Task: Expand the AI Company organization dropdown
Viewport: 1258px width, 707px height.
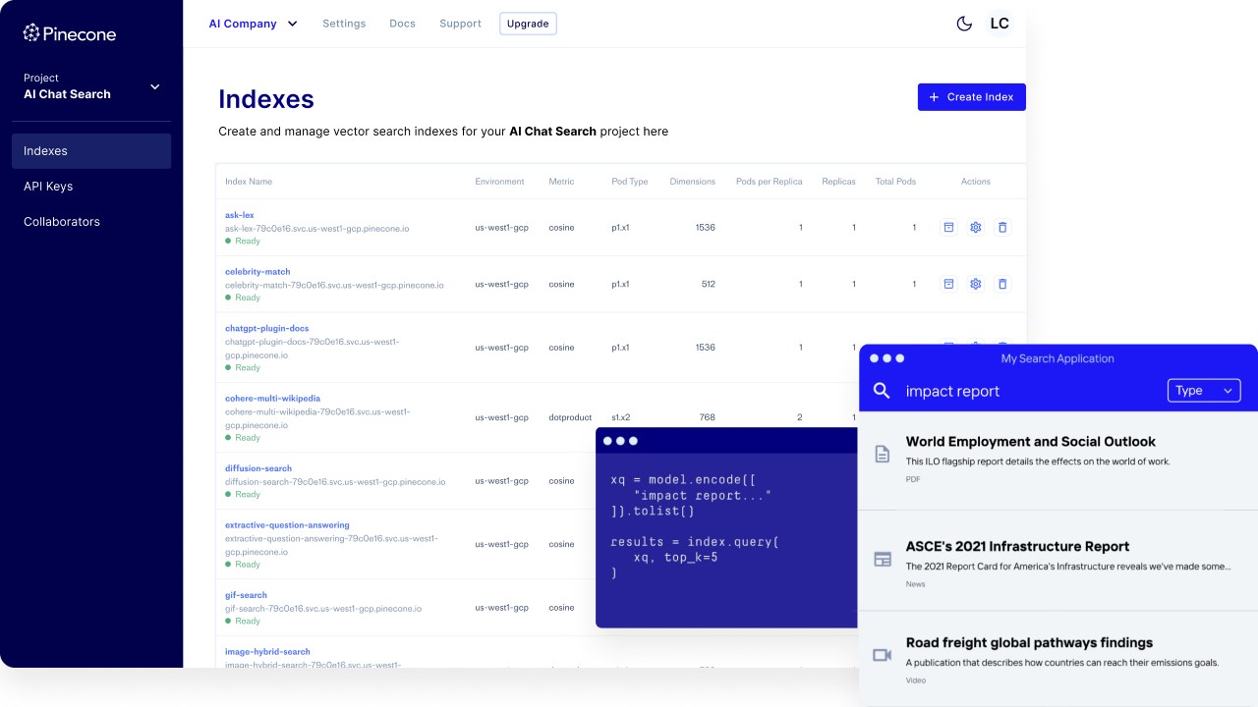Action: coord(253,24)
